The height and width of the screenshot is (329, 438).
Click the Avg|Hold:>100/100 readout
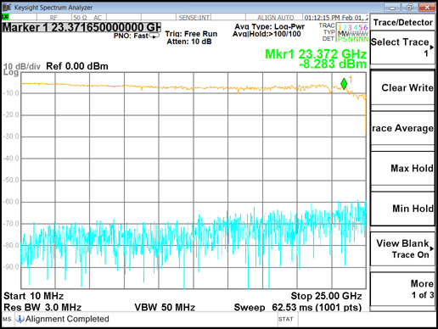point(267,34)
